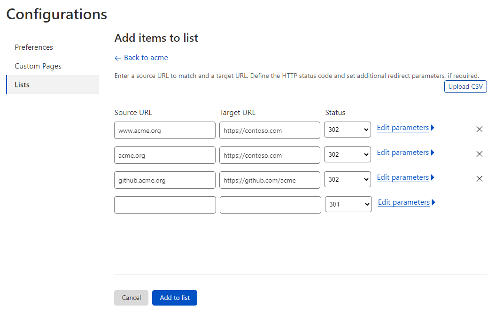Open Edit parameters for acme.org row
The width and height of the screenshot is (495, 314).
402,152
